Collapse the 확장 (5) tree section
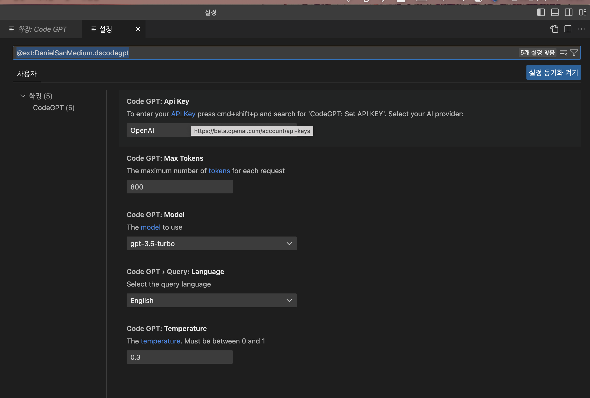The image size is (590, 398). [23, 96]
